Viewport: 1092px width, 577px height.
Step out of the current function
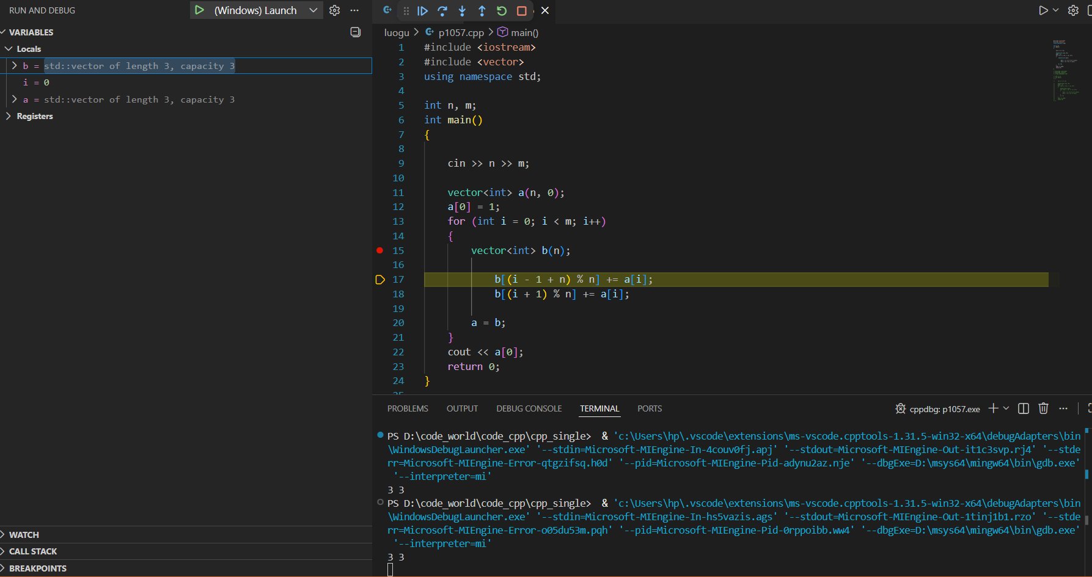[x=482, y=10]
